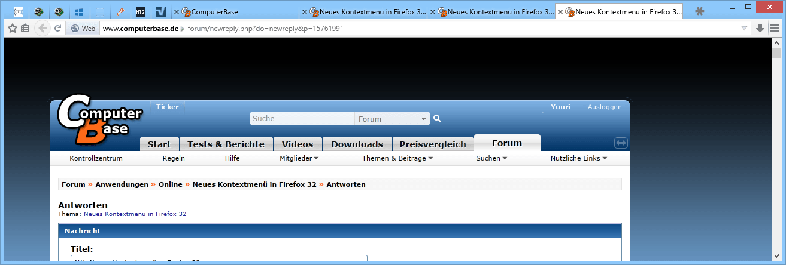Viewport: 786px width, 265px height.
Task: Open the Downloads arrow button
Action: (x=760, y=28)
